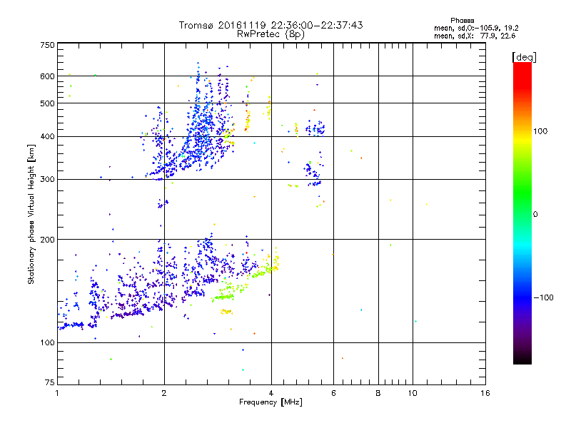The image size is (571, 428).
Task: Click the x-axis label '4'
Action: click(x=271, y=393)
